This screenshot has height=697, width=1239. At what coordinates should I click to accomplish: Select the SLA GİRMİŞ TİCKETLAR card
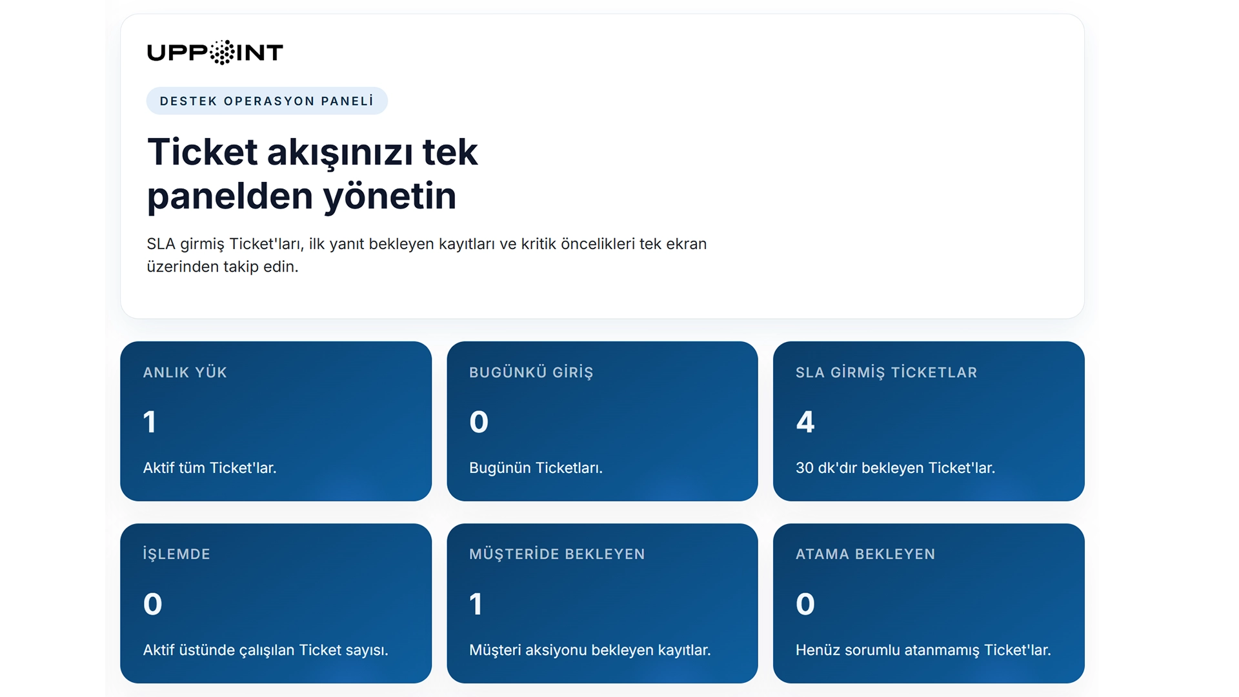tap(930, 421)
